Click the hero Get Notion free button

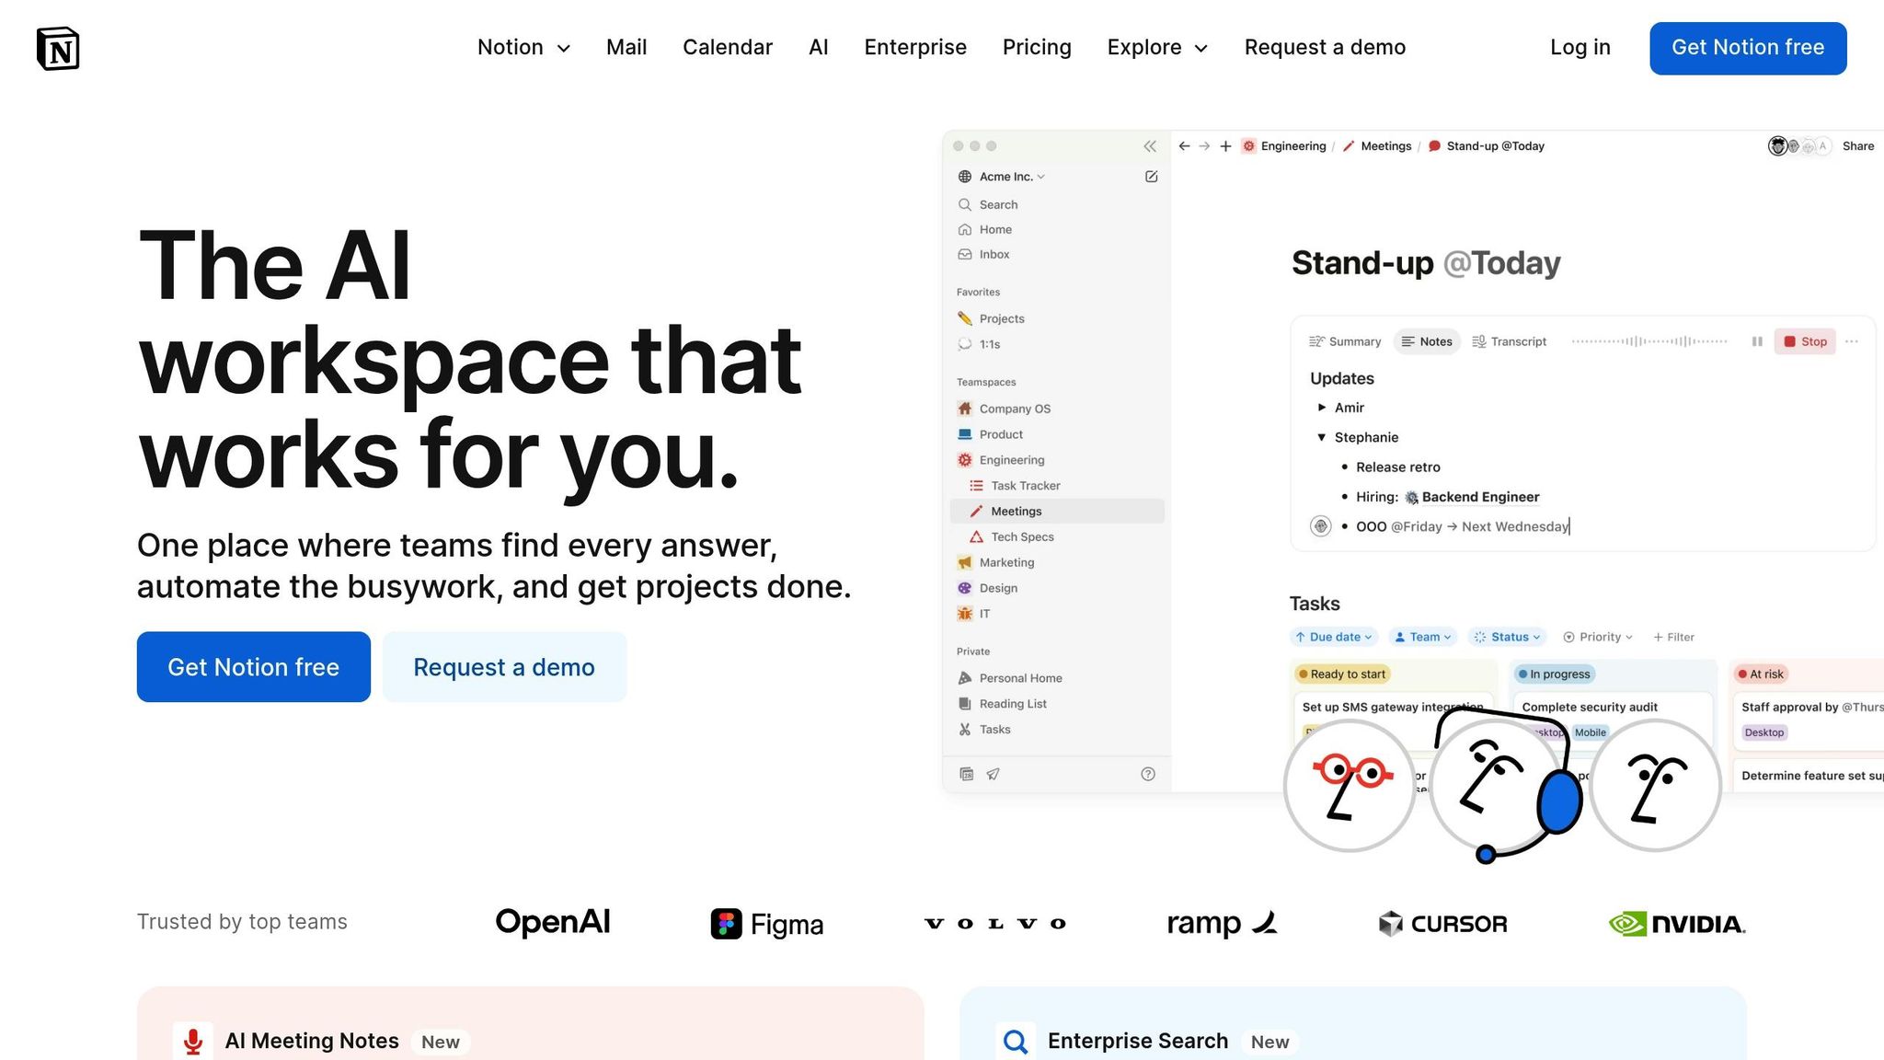coord(254,667)
